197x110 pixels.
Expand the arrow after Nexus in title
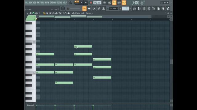pos(93,13)
